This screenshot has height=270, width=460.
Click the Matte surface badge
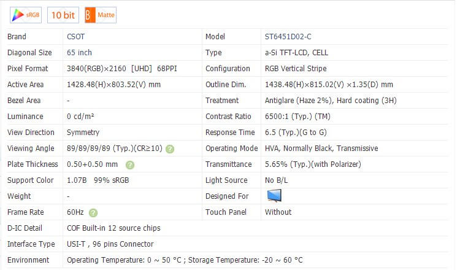(101, 14)
